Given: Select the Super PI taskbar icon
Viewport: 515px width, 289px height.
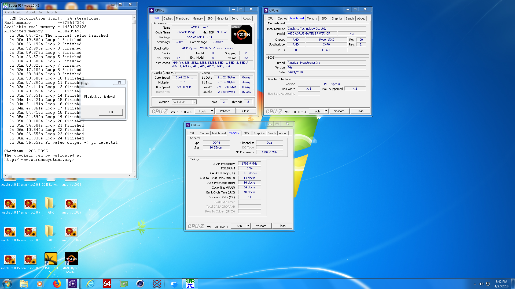Looking at the screenshot, I should click(190, 284).
